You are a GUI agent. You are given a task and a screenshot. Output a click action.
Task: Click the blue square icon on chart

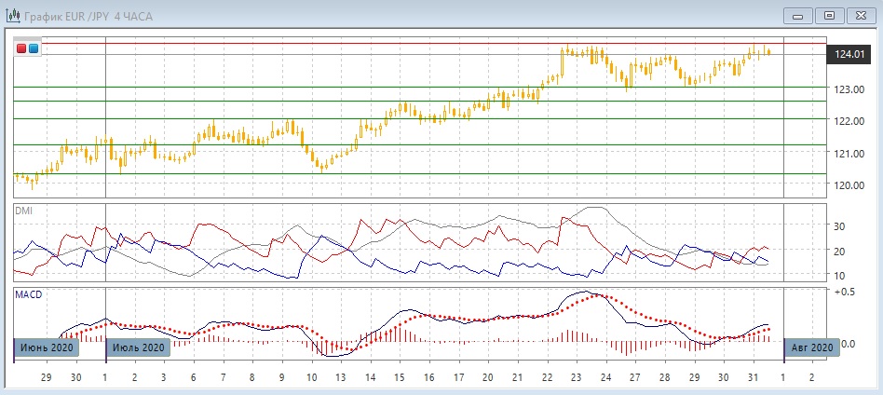tap(34, 48)
